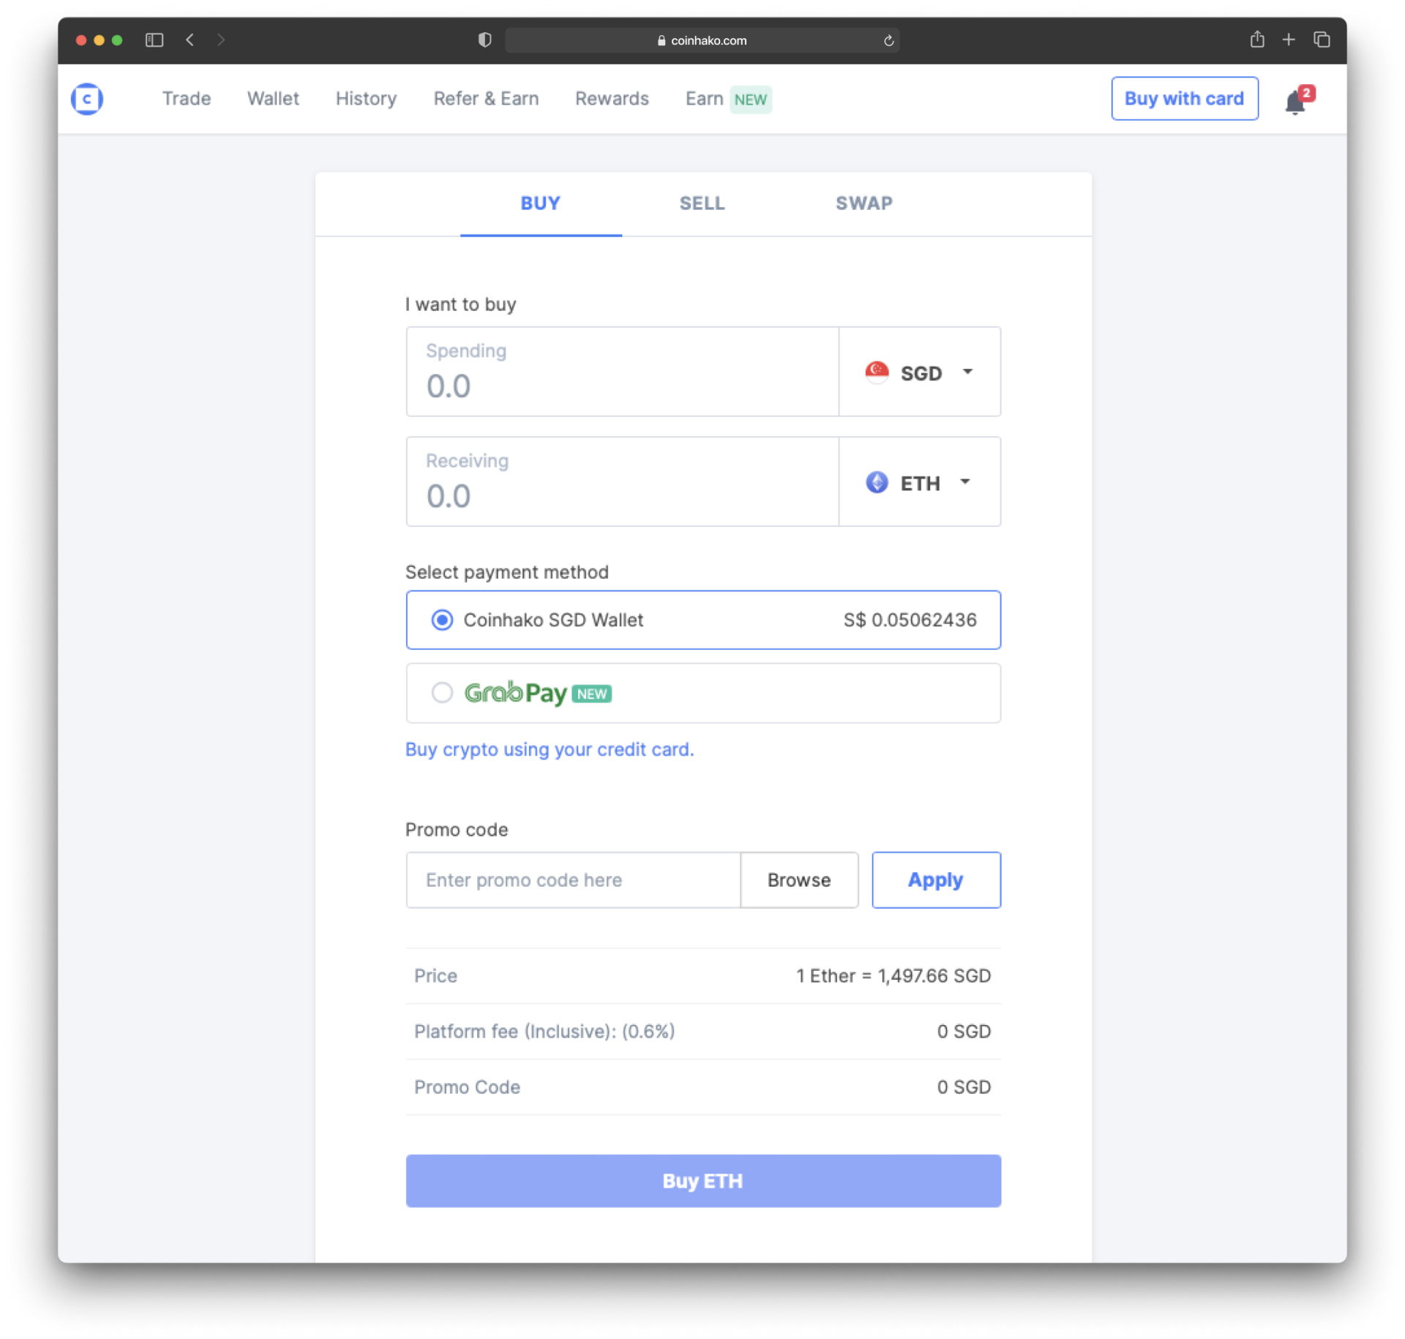Select GrabPay payment radio button
This screenshot has height=1339, width=1405.
click(x=442, y=692)
